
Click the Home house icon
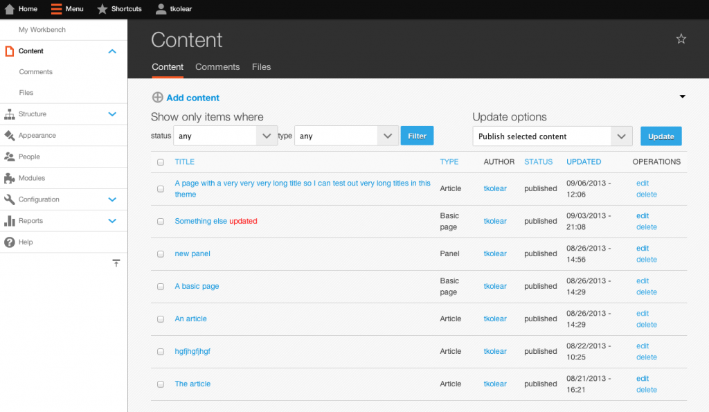[x=10, y=8]
